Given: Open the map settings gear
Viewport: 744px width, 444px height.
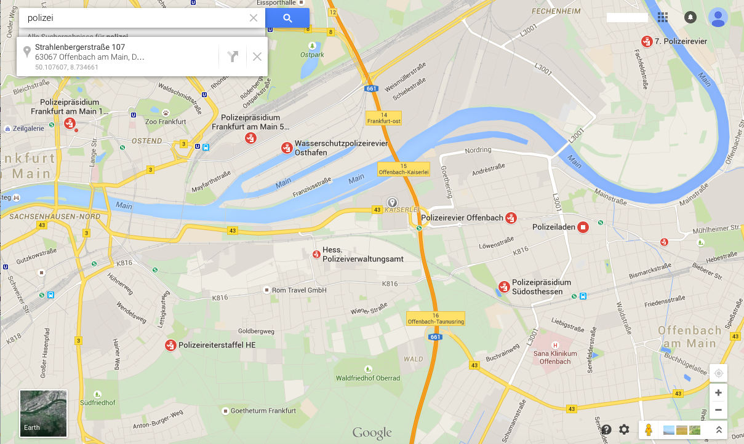Looking at the screenshot, I should pos(624,429).
